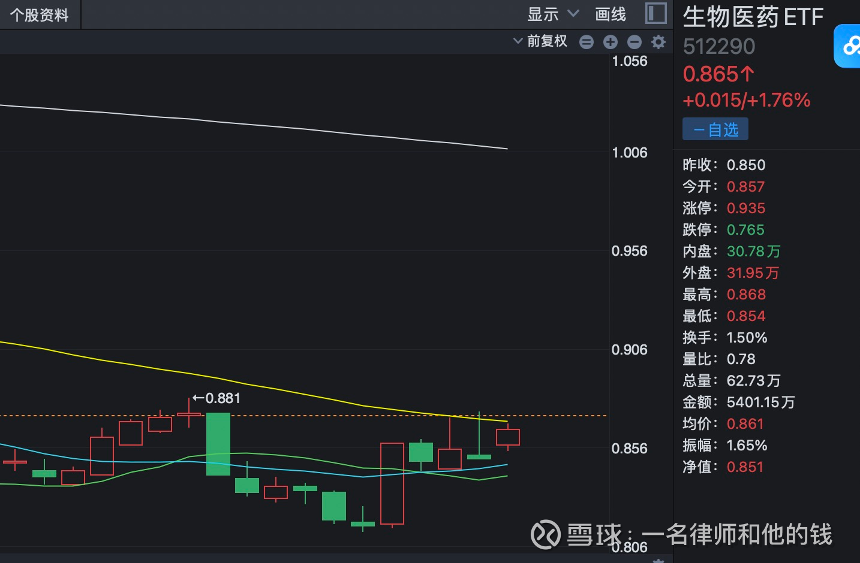Click the 0.956 price axis label
The height and width of the screenshot is (563, 860).
pyautogui.click(x=629, y=251)
